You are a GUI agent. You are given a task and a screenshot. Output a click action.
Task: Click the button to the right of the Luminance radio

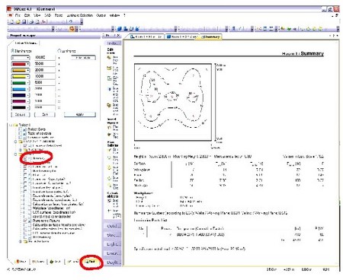point(83,58)
